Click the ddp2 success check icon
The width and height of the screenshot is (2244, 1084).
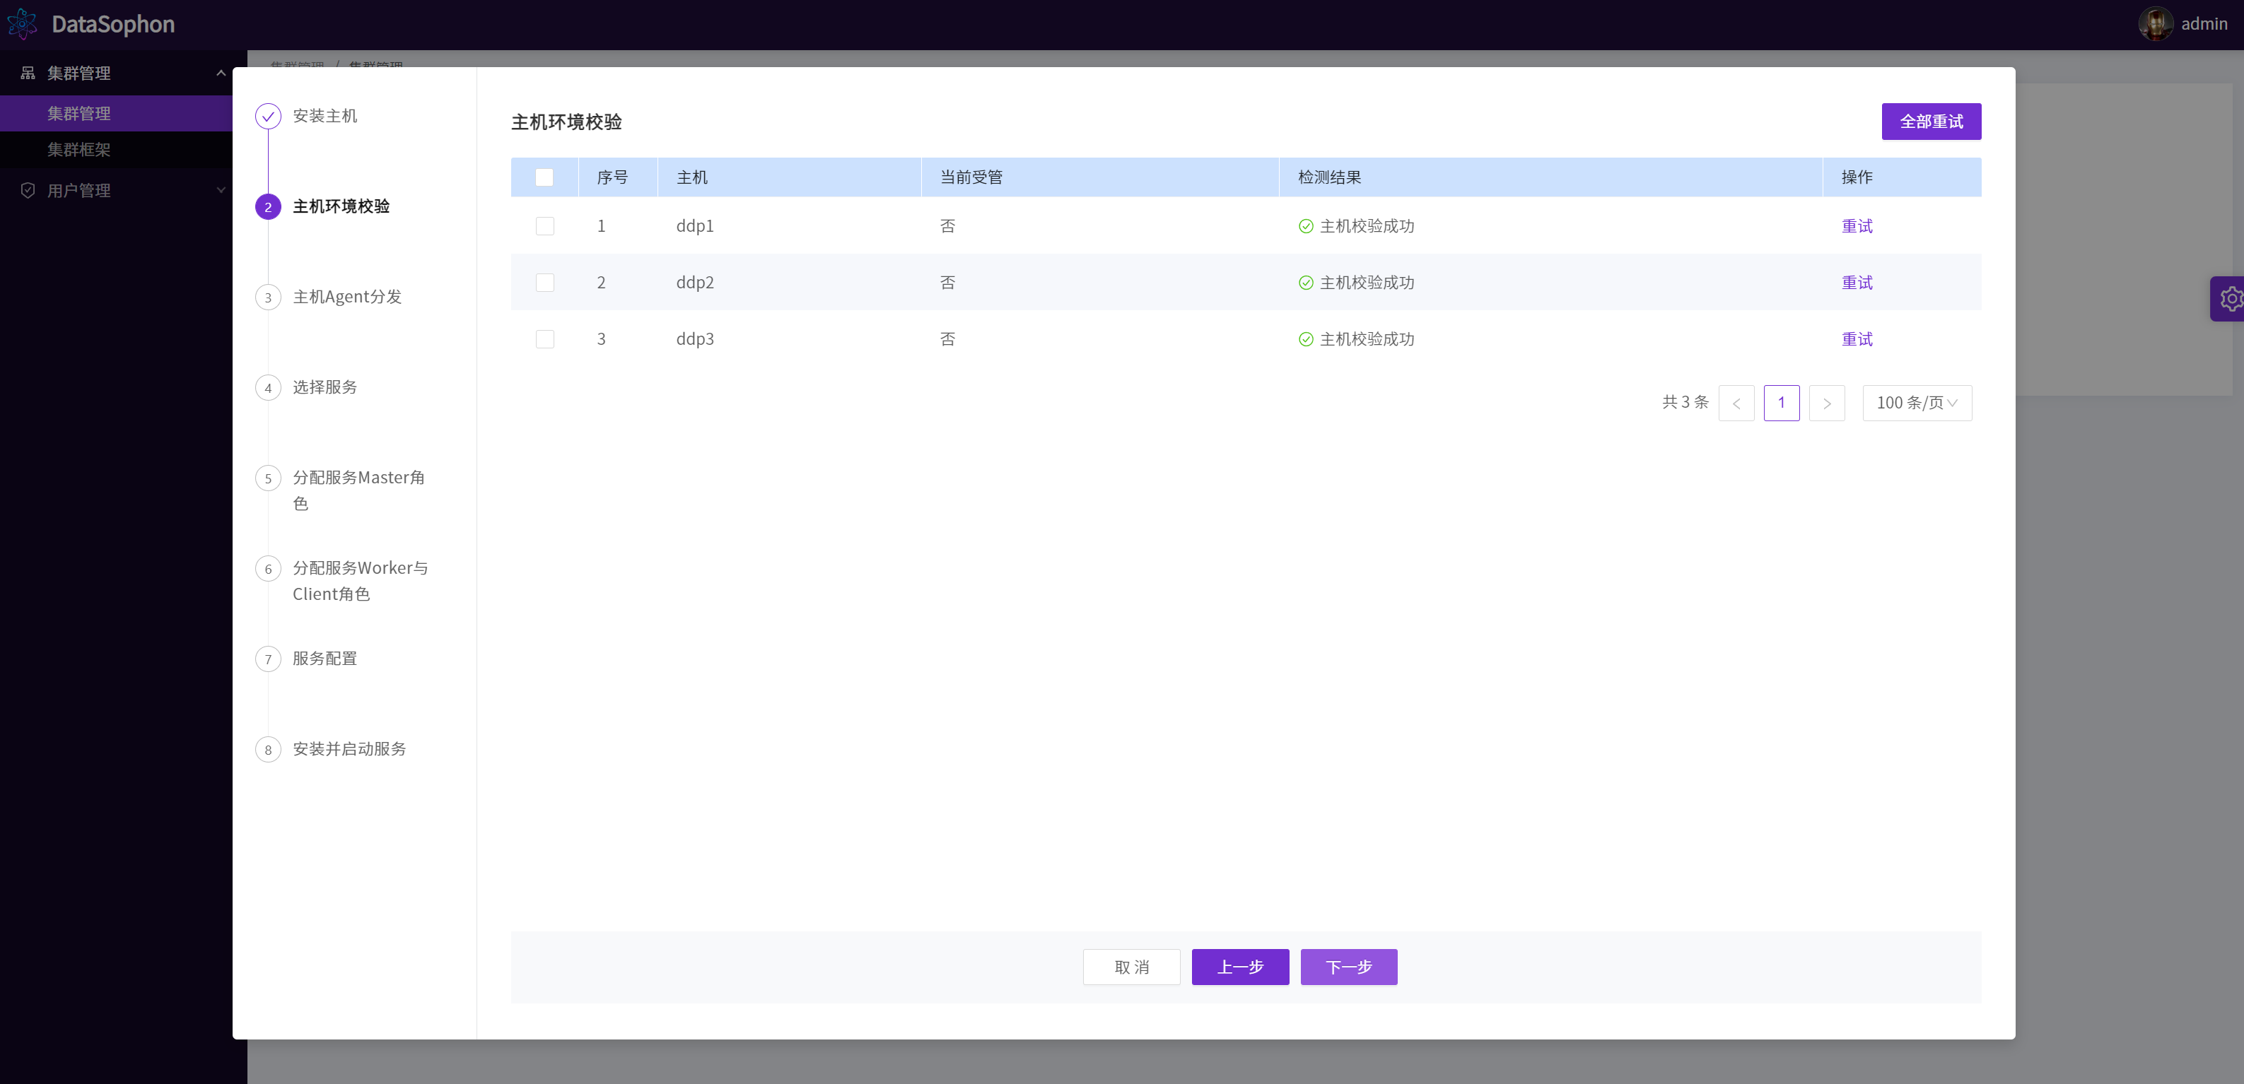[1306, 283]
